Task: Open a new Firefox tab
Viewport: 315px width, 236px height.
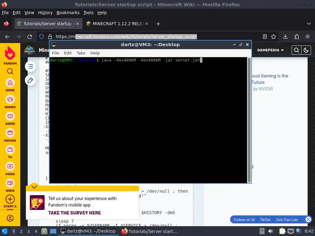Action: coord(158,24)
